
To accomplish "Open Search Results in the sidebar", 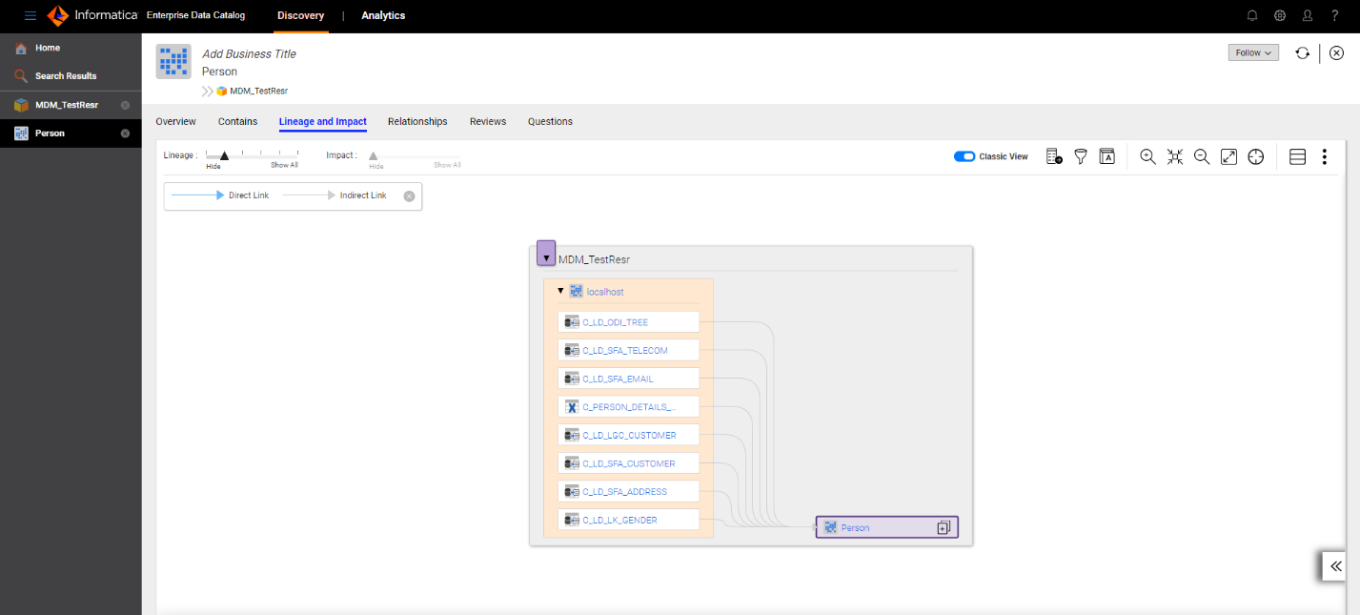I will (x=71, y=75).
